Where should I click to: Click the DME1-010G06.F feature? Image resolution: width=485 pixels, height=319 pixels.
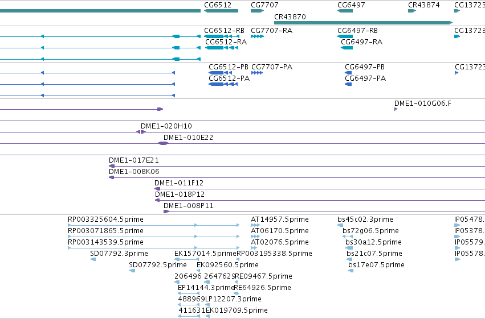[x=396, y=109]
